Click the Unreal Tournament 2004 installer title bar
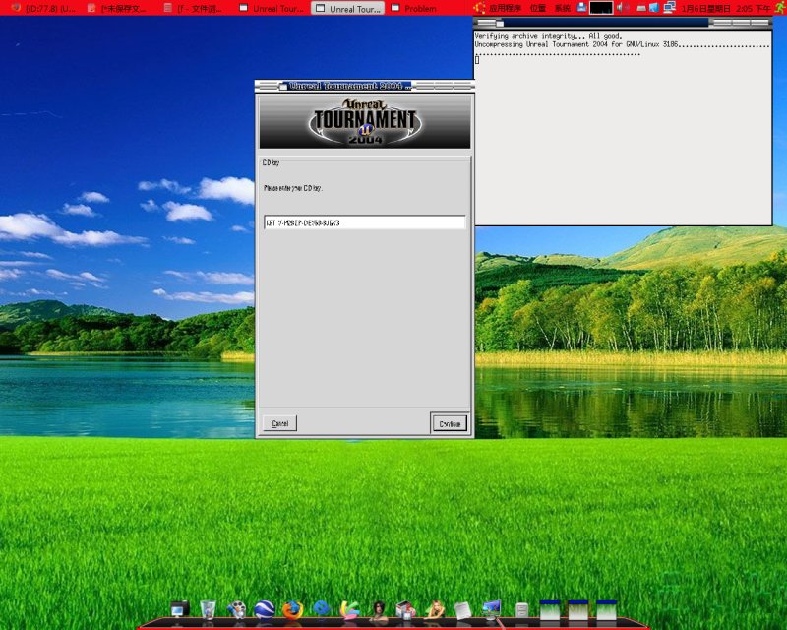The height and width of the screenshot is (630, 787). (364, 86)
